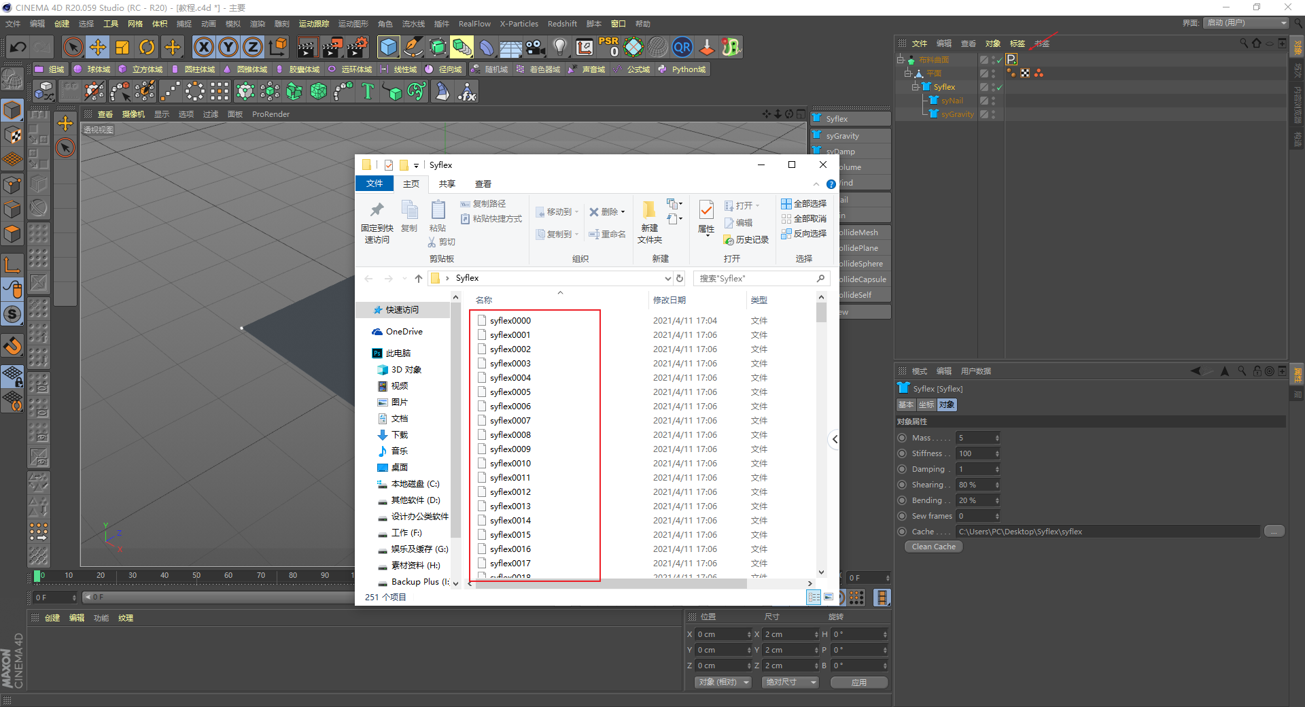Open the Explorer address bar history dropdown
This screenshot has width=1305, height=707.
tap(667, 278)
